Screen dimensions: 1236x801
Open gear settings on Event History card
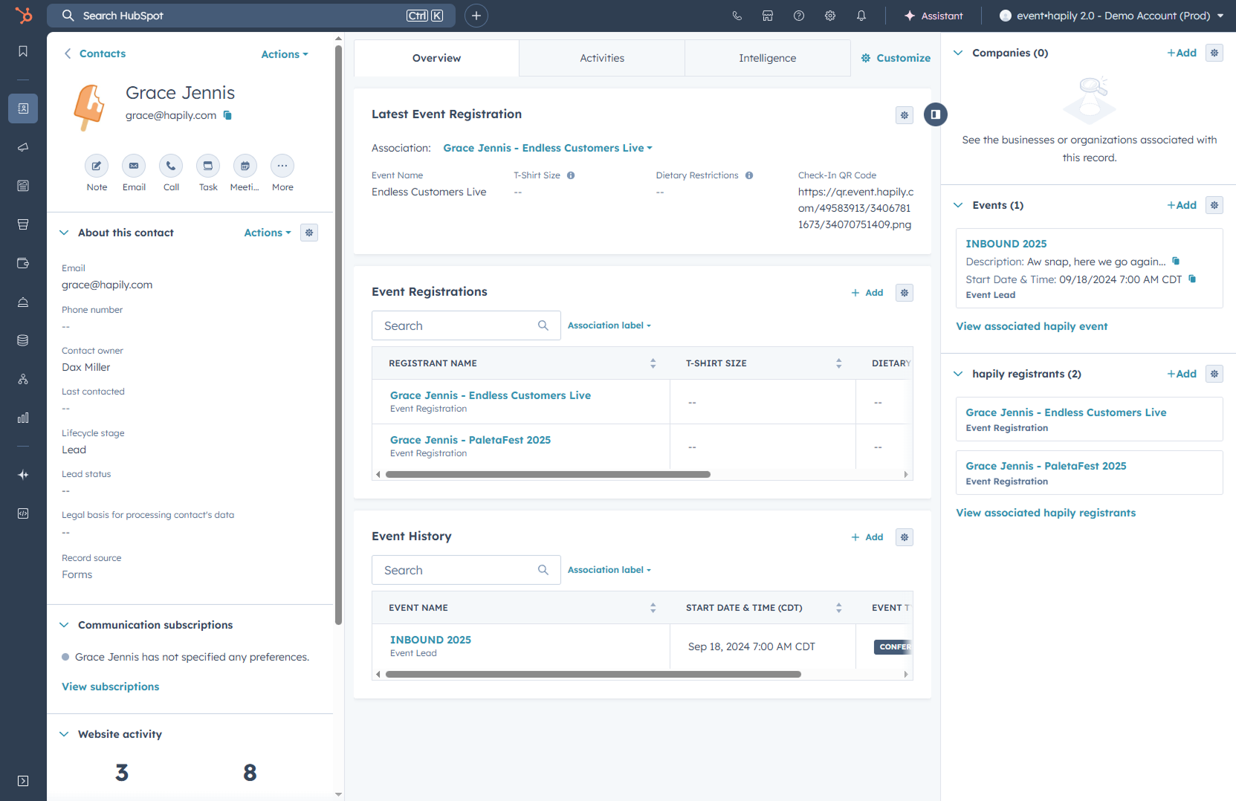coord(905,537)
